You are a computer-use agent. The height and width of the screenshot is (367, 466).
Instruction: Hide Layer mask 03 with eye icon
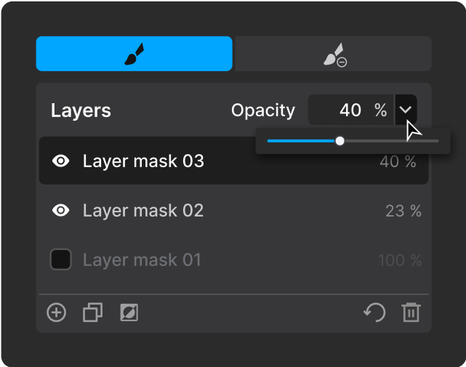(x=61, y=161)
